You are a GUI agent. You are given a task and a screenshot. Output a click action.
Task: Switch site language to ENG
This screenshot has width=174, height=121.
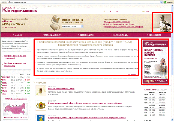coord(148,11)
